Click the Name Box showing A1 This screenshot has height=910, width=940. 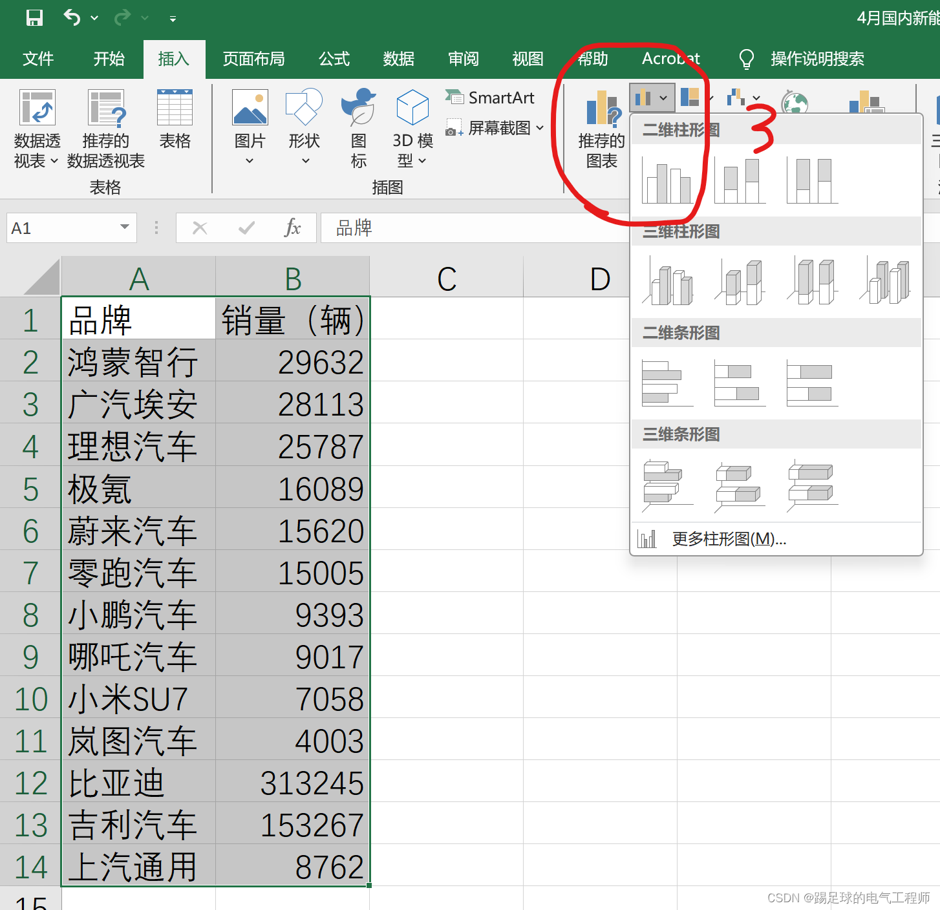(x=61, y=228)
